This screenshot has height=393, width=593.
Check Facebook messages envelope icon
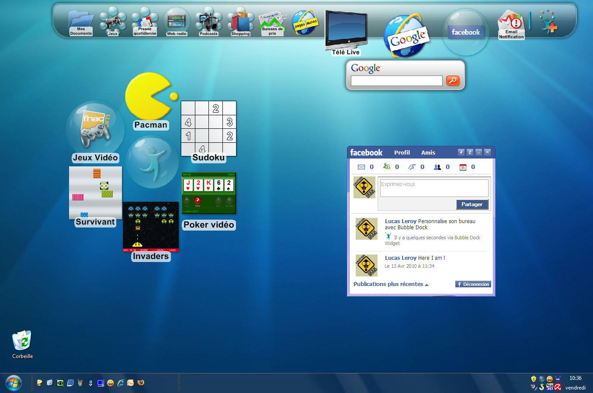point(361,167)
